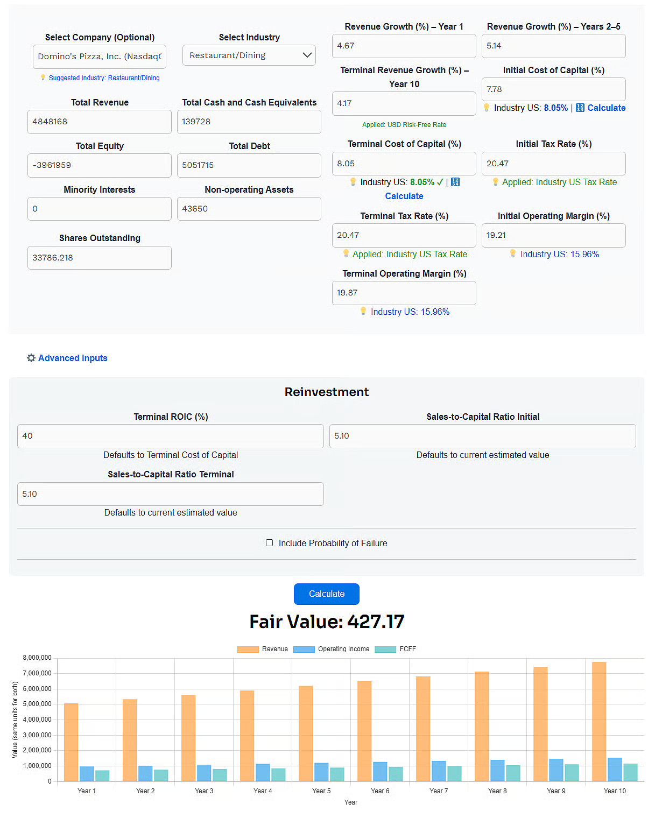
Task: Click calculator icon under Terminal Cost of Capital
Action: (x=455, y=182)
